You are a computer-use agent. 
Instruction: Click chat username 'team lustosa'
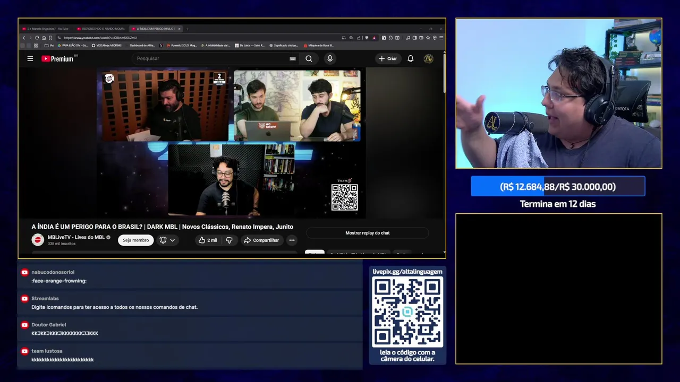pyautogui.click(x=47, y=351)
